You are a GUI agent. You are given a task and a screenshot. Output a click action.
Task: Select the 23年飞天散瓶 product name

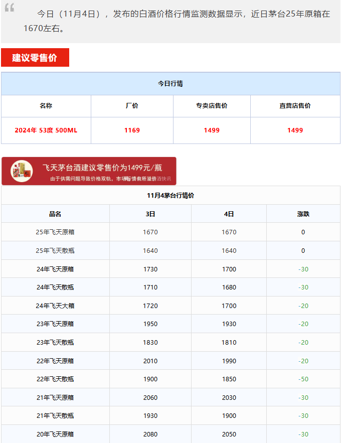coord(55,343)
